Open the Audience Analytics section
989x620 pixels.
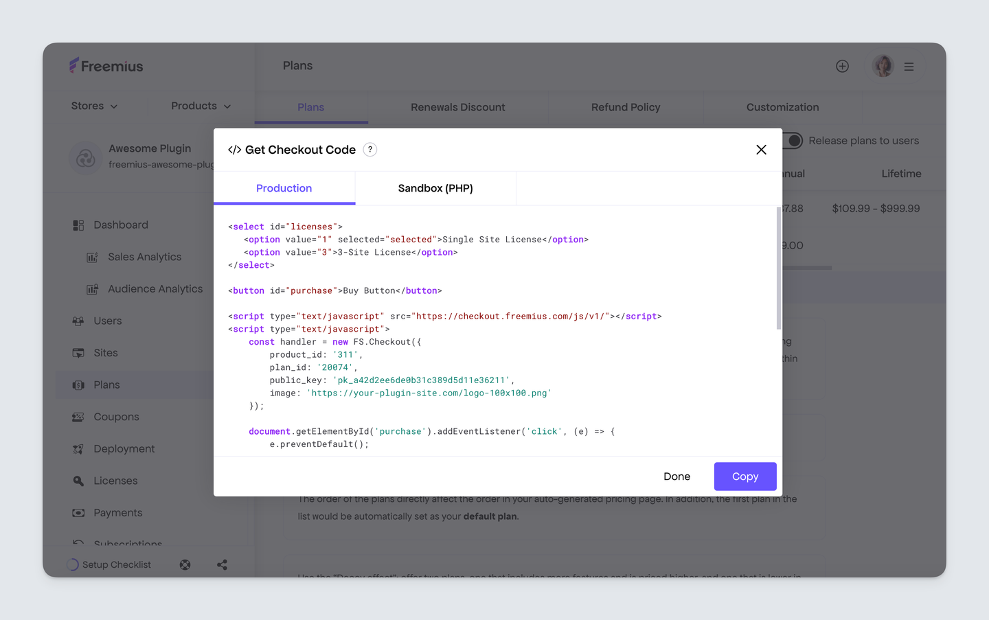click(x=155, y=288)
